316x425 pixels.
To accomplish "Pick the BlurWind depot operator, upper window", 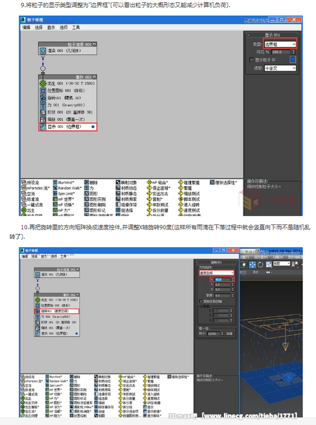I will pyautogui.click(x=64, y=182).
